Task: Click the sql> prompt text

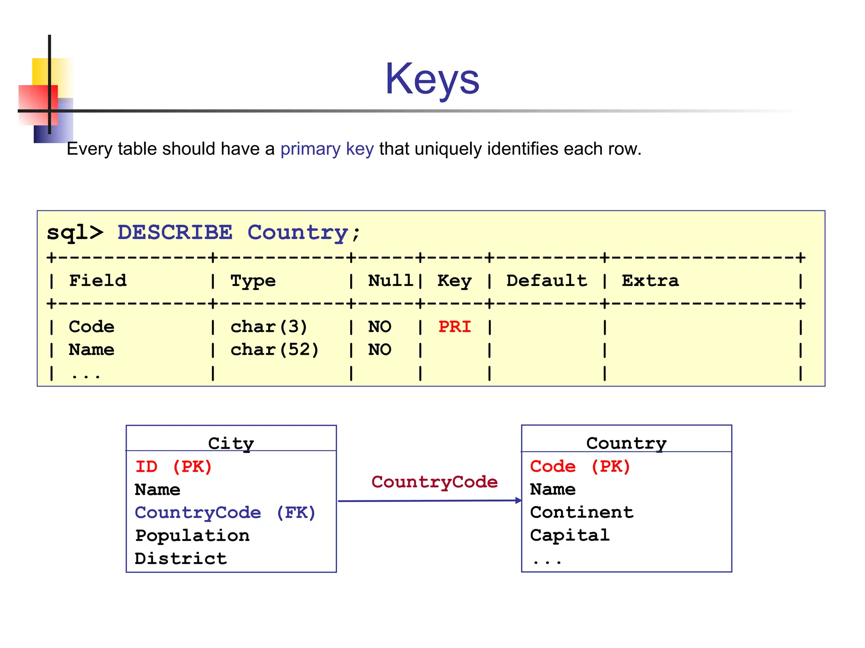Action: click(x=75, y=232)
